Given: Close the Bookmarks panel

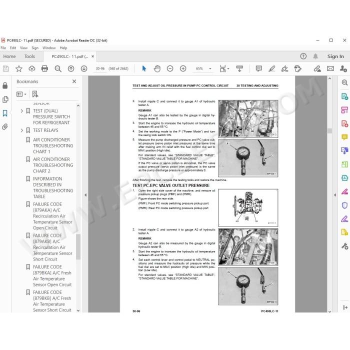Looking at the screenshot, I should pyautogui.click(x=74, y=81).
